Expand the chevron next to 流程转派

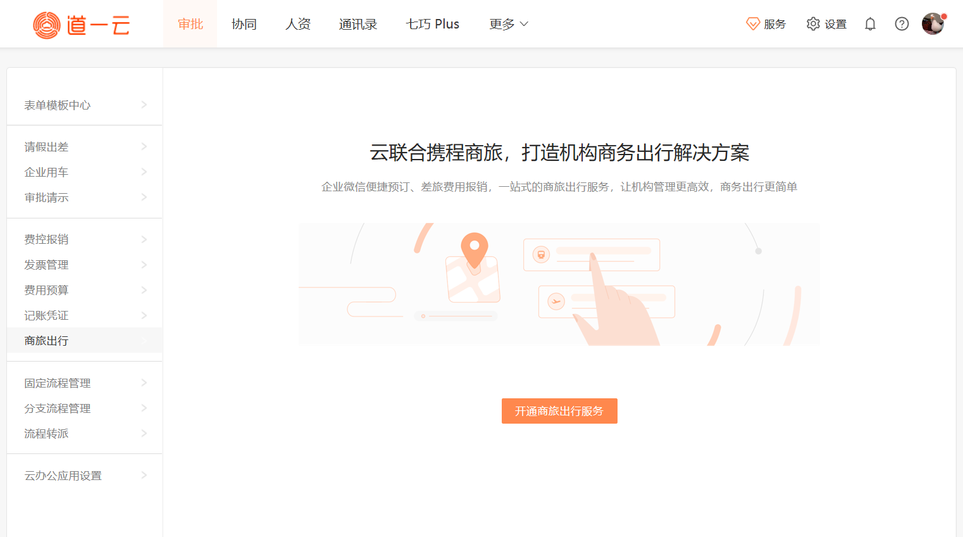coord(144,433)
